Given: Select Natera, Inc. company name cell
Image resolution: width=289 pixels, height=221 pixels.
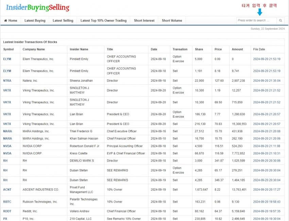Looking at the screenshot, I should pos(30,81).
